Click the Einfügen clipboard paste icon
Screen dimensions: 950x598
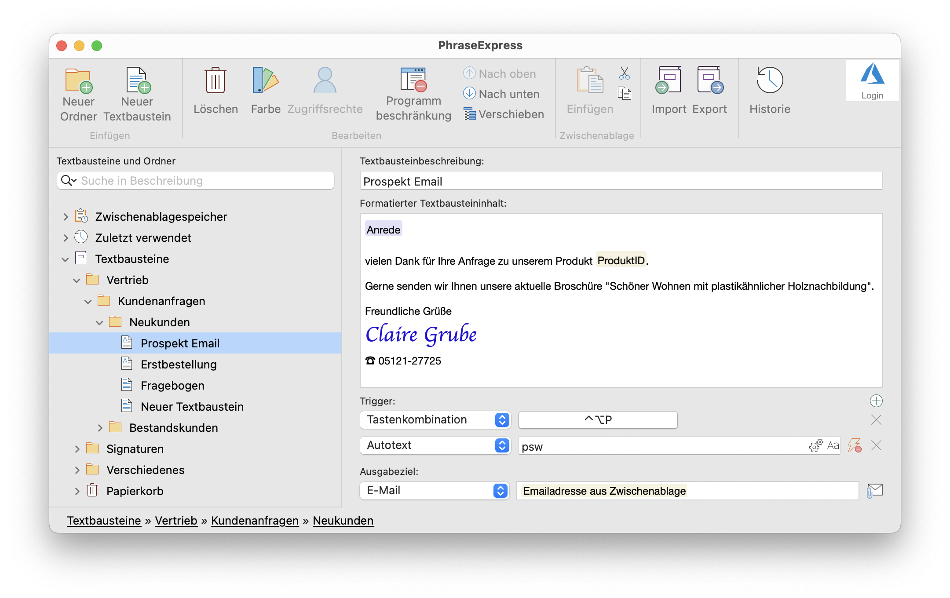tap(590, 80)
